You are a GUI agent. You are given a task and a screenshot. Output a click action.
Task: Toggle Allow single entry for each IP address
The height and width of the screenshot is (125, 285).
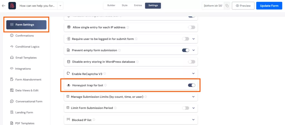[191, 27]
